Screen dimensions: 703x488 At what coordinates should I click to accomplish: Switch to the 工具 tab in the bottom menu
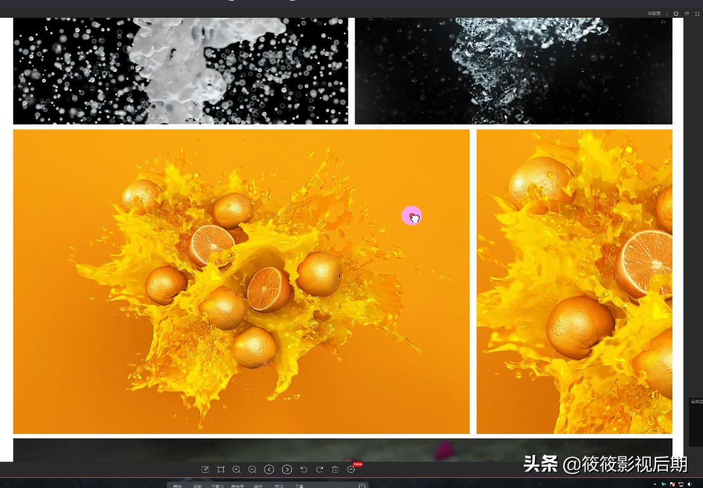point(299,485)
